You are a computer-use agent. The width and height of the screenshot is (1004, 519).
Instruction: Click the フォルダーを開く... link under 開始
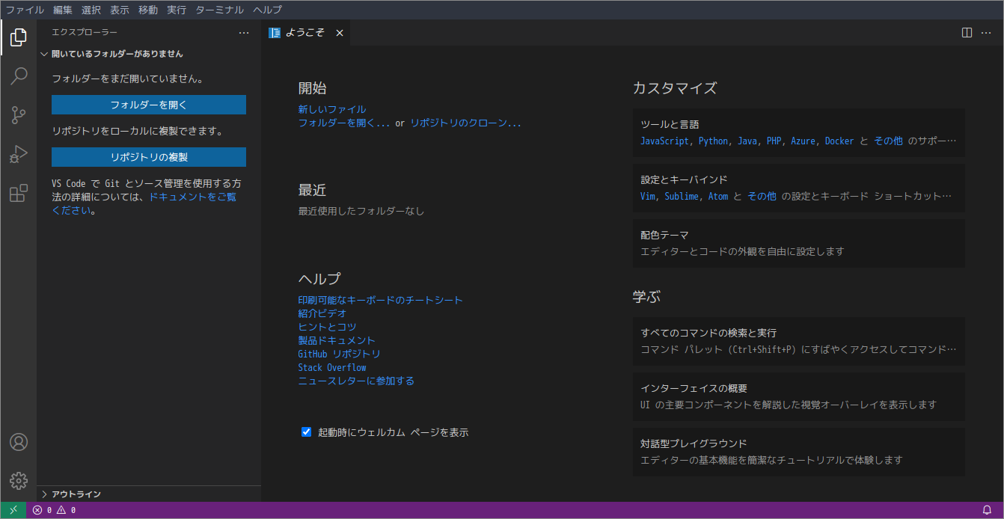344,123
